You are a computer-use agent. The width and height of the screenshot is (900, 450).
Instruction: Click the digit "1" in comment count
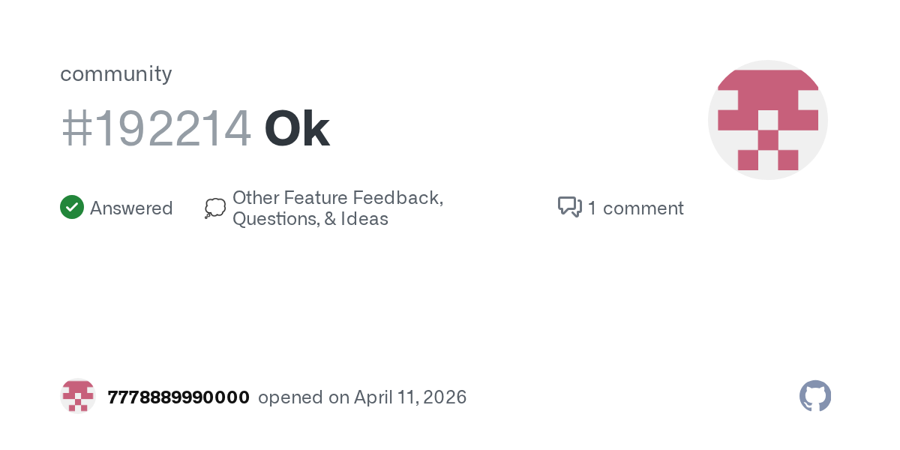[592, 208]
